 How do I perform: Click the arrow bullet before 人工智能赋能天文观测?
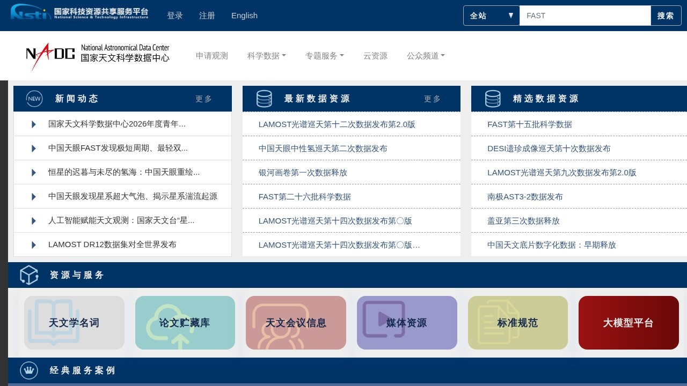tap(34, 221)
